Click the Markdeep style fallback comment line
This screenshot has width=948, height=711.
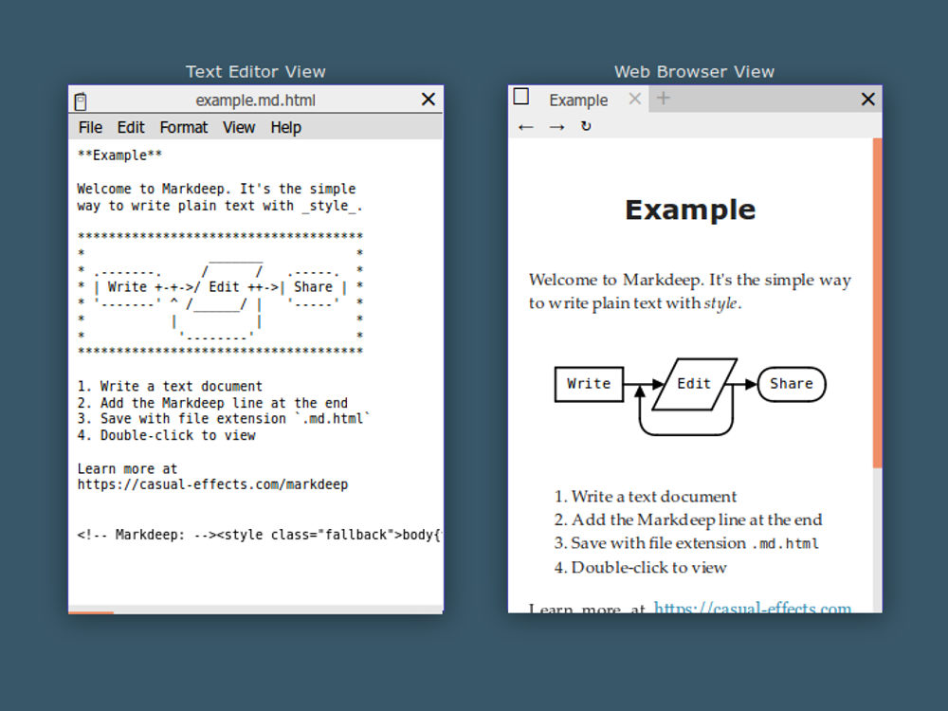(260, 535)
